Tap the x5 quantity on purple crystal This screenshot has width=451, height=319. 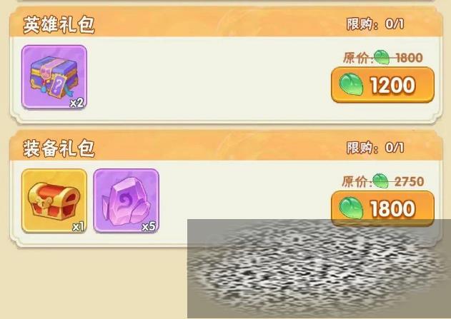tap(149, 226)
